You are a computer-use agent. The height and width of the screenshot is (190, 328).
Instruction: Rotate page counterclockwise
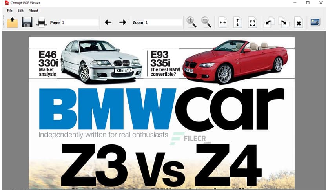click(269, 22)
